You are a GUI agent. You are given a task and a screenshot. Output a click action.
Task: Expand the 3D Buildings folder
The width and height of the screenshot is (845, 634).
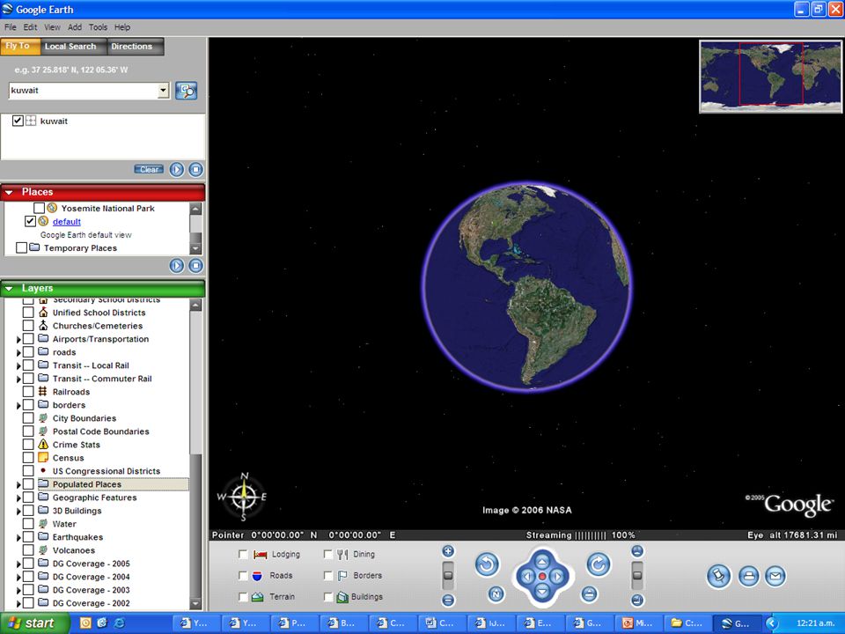(18, 511)
